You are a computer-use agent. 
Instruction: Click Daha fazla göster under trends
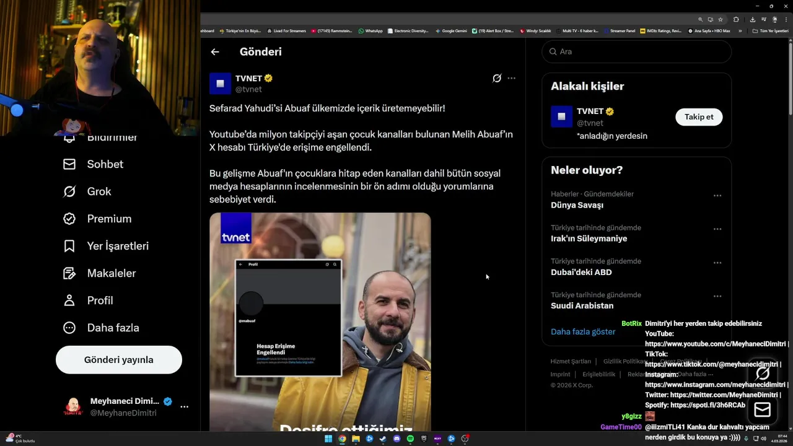(x=583, y=331)
